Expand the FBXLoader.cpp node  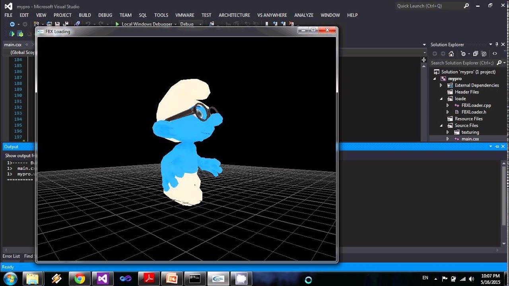[448, 105]
